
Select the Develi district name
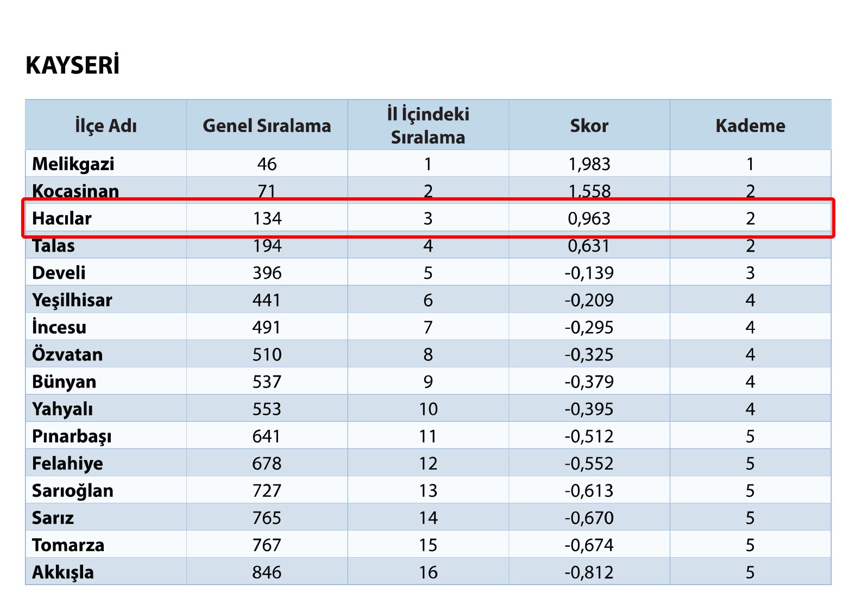tap(59, 273)
